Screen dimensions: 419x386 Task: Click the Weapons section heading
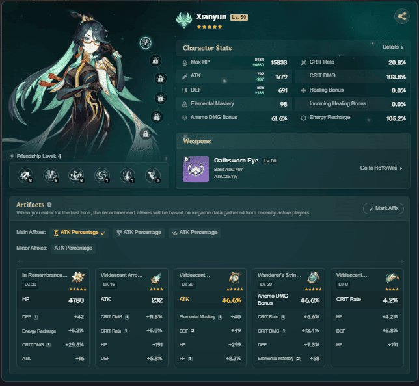point(197,141)
